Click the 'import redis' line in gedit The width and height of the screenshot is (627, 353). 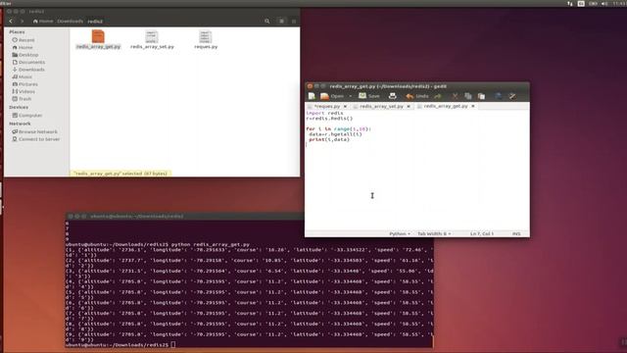point(324,114)
